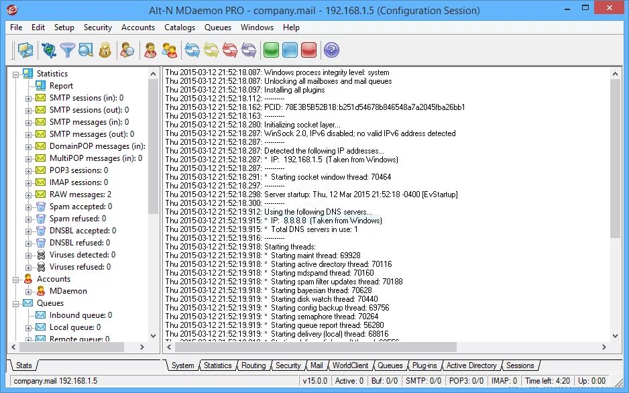629x393 pixels.
Task: Open the Accounts menu
Action: [x=138, y=27]
